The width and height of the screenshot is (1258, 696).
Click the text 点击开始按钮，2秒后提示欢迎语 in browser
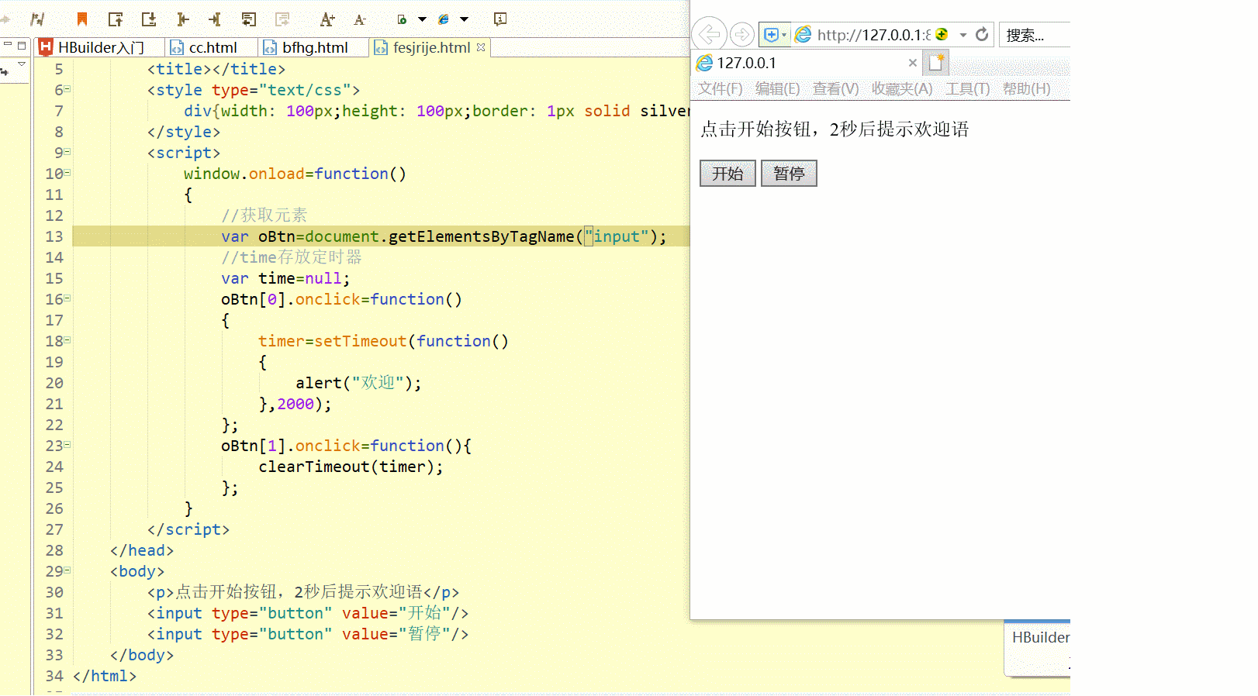pyautogui.click(x=835, y=129)
